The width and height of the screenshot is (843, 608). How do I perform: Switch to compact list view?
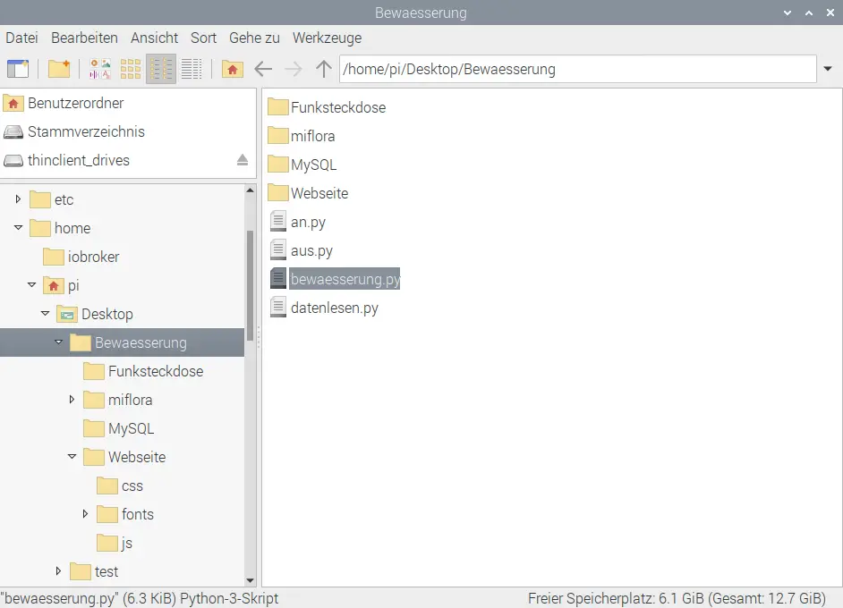[161, 69]
